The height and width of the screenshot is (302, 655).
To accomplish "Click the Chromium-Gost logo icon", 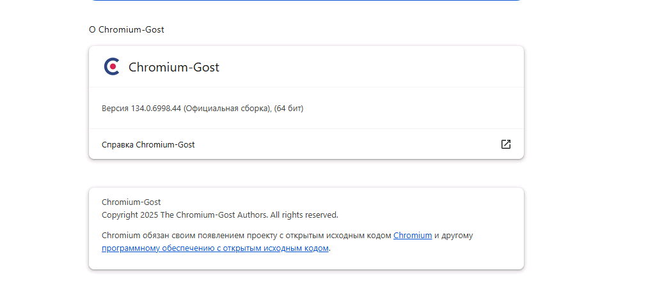I will (111, 67).
